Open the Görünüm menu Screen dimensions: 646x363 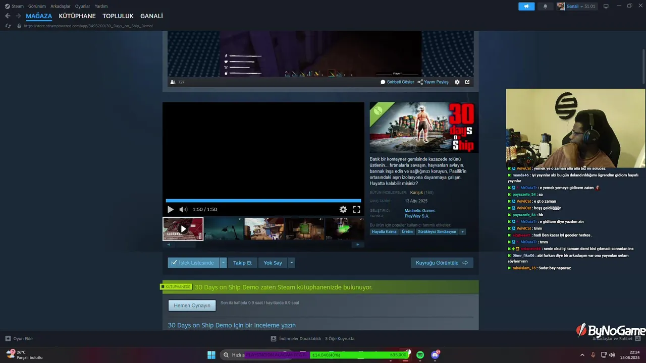[x=37, y=6]
